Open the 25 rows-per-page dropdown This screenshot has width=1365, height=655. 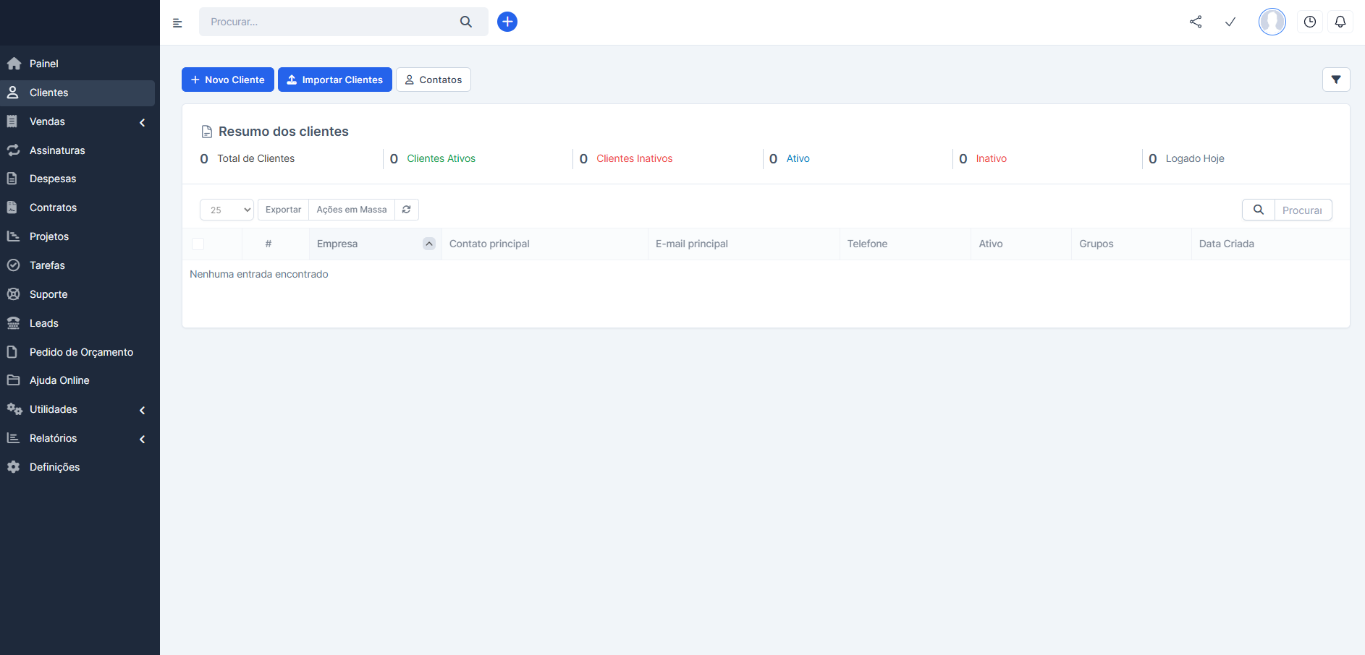click(x=227, y=210)
